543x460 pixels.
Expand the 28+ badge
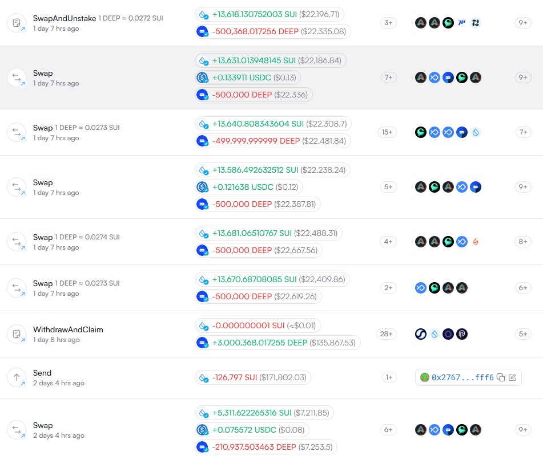(386, 334)
